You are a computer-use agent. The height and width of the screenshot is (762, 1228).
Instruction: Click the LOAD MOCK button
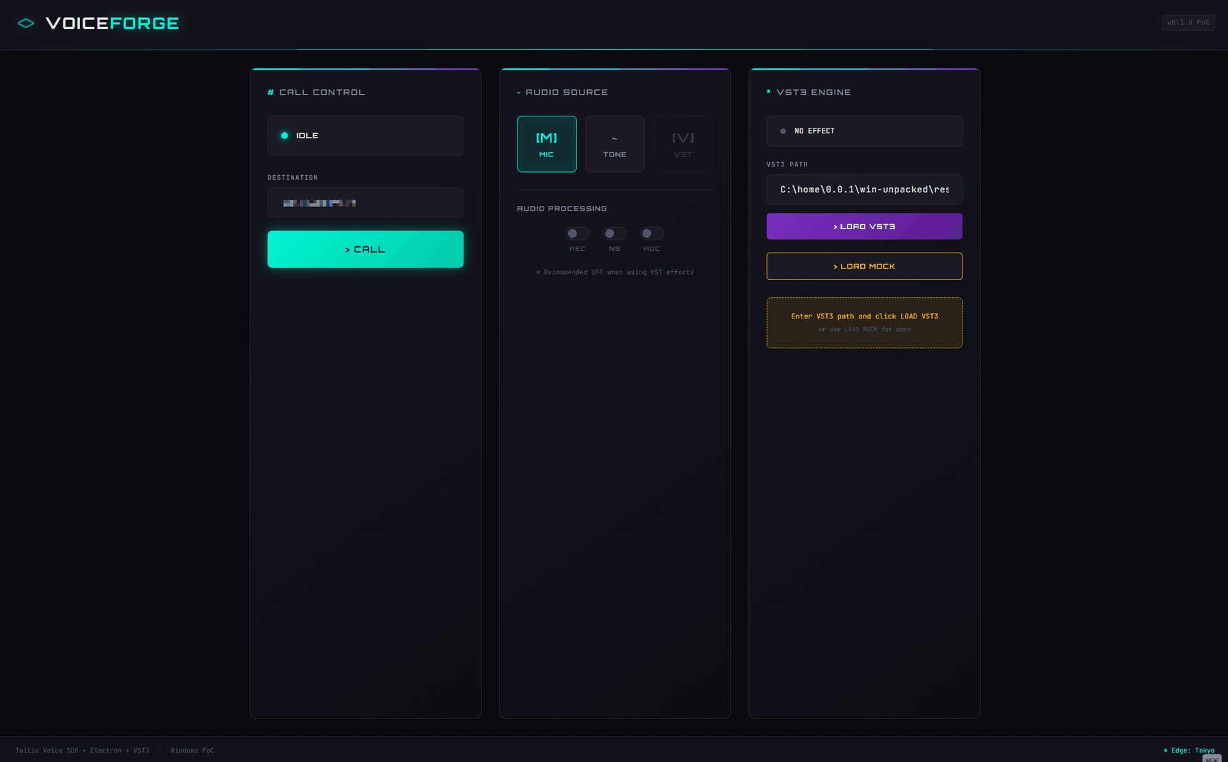tap(864, 266)
